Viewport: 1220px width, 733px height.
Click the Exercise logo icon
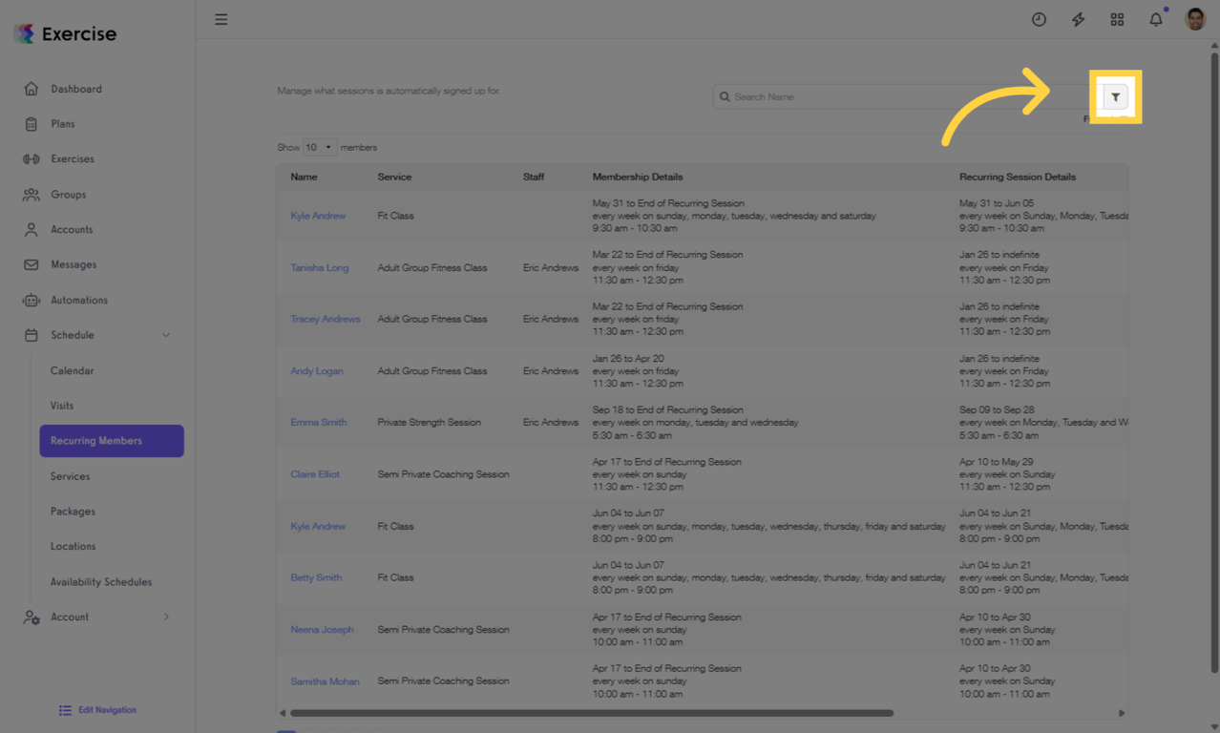coord(25,33)
